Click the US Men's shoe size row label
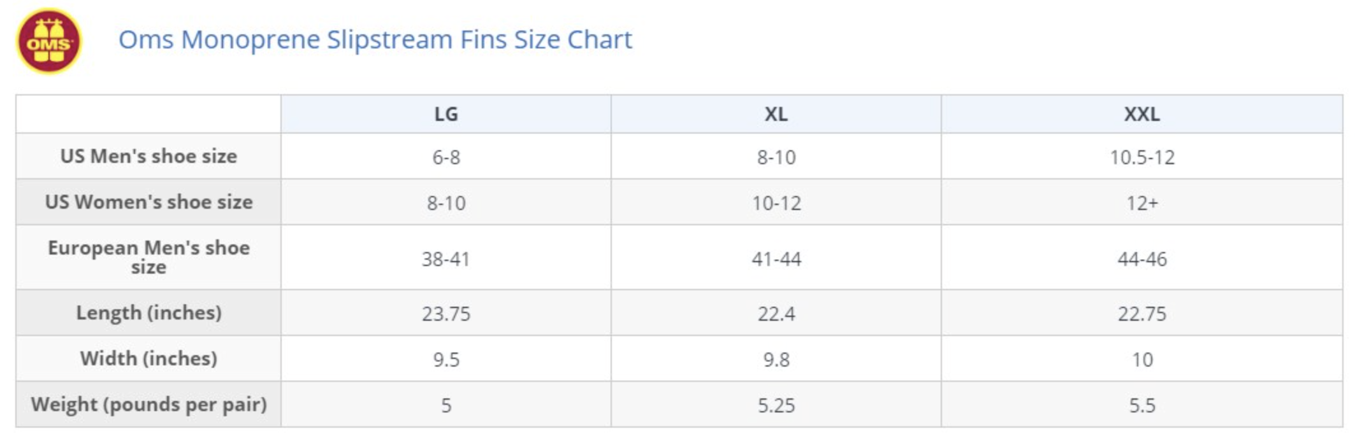The width and height of the screenshot is (1355, 434). click(x=149, y=156)
